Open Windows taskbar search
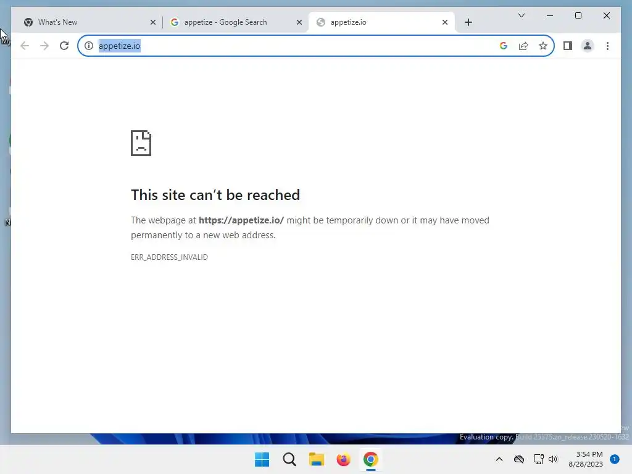Image resolution: width=632 pixels, height=474 pixels. pos(289,459)
